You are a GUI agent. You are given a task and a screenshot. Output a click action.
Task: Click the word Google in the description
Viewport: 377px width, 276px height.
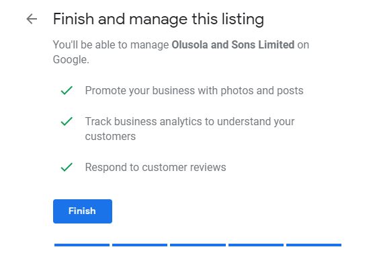click(x=71, y=60)
